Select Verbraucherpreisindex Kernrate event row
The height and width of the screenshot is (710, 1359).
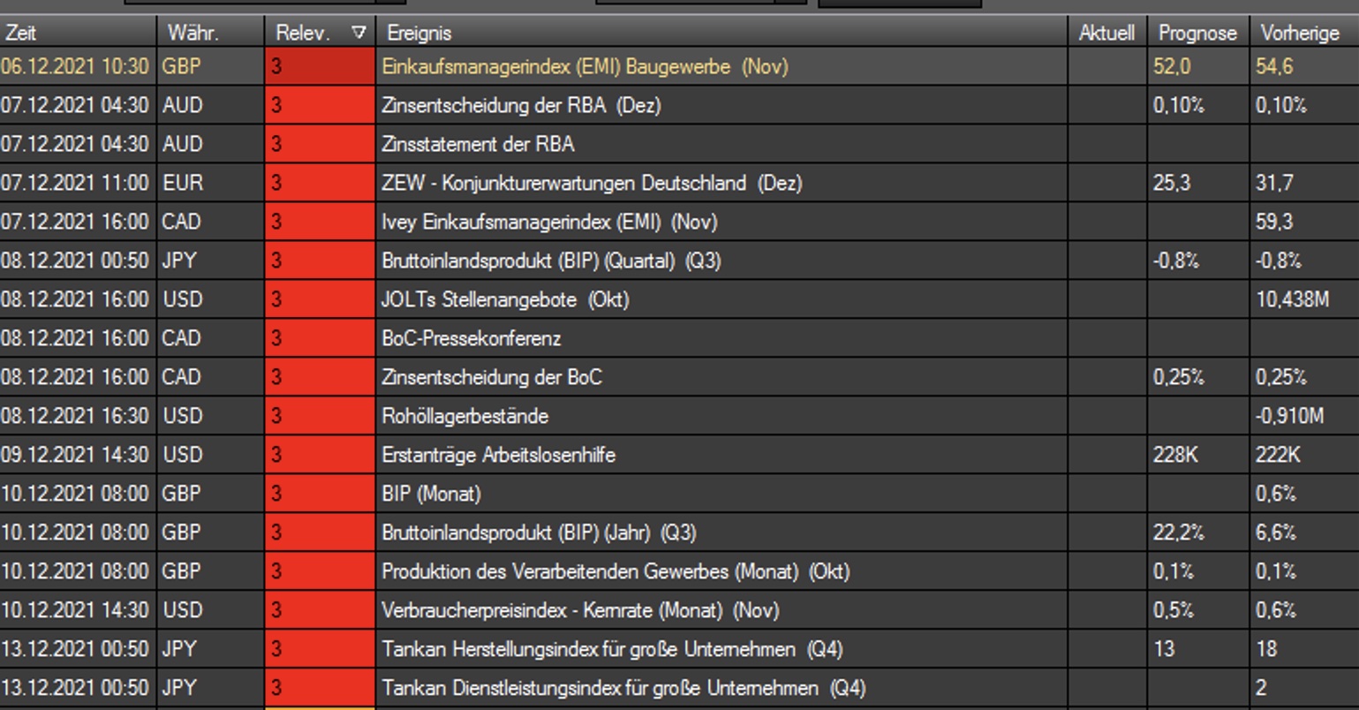pyautogui.click(x=579, y=611)
